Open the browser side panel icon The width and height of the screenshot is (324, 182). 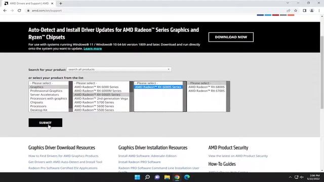coord(304,11)
